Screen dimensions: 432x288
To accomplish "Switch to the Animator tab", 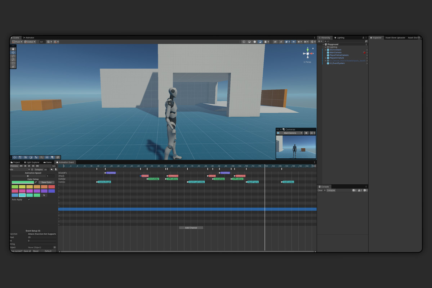I will [29, 38].
